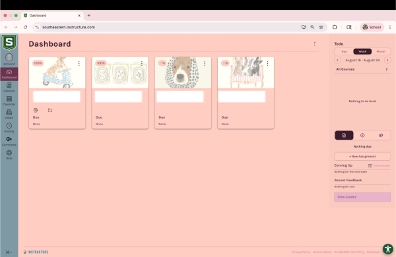Open the Facebook footer link
Screen dimensions: 396x257
pos(373,252)
